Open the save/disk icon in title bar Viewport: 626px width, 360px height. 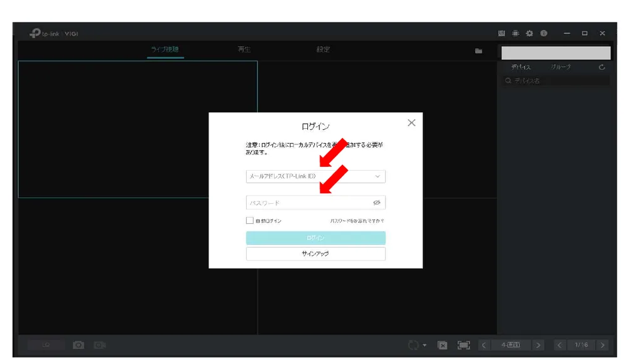(501, 34)
